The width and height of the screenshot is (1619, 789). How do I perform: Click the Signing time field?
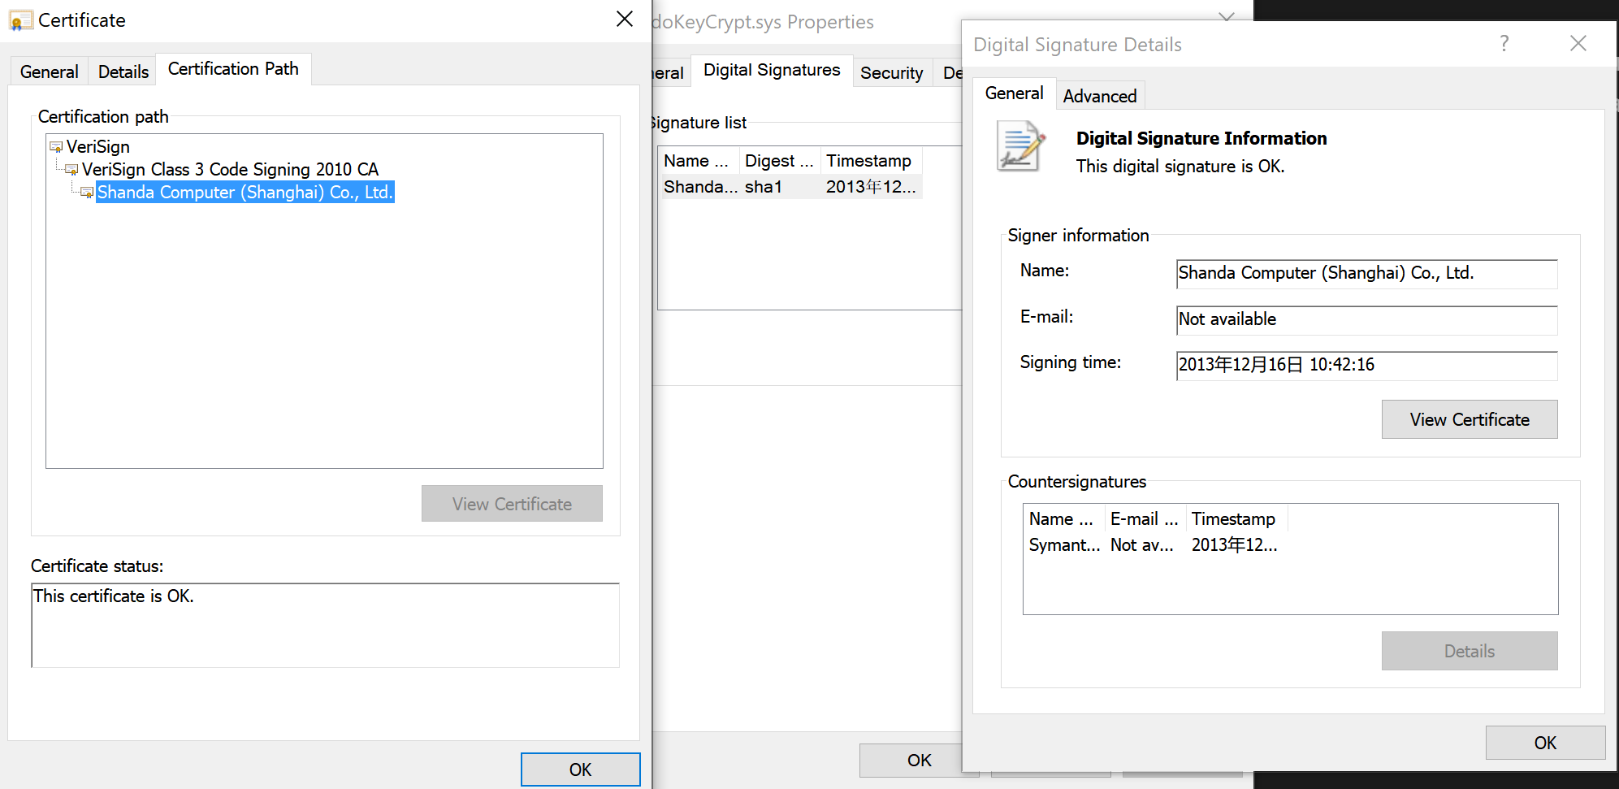click(1366, 366)
